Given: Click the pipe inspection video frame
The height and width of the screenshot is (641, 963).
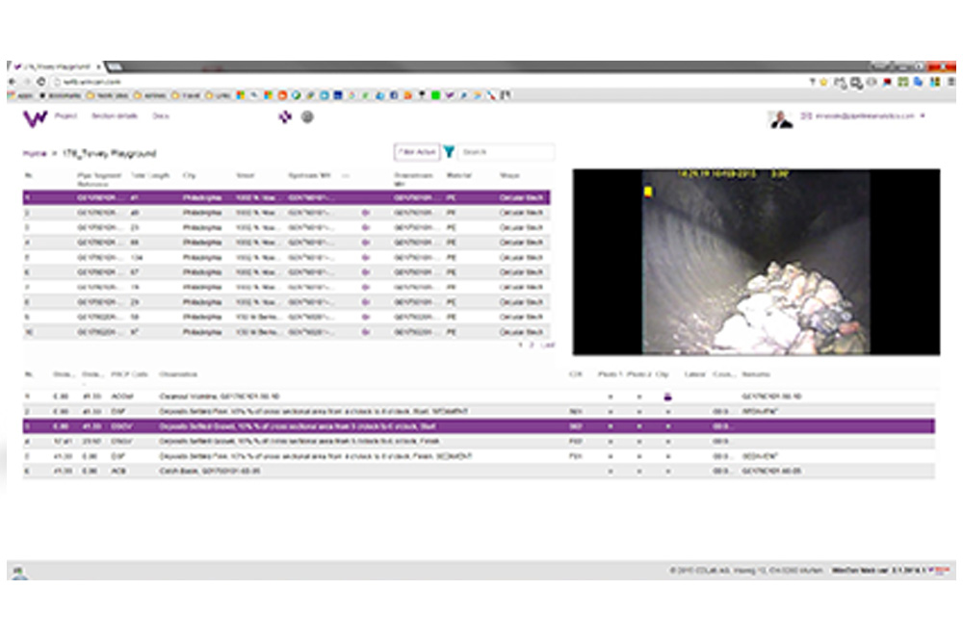Looking at the screenshot, I should pos(756,262).
